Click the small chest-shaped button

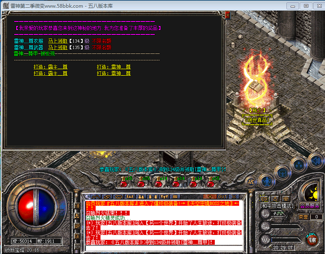(286, 199)
